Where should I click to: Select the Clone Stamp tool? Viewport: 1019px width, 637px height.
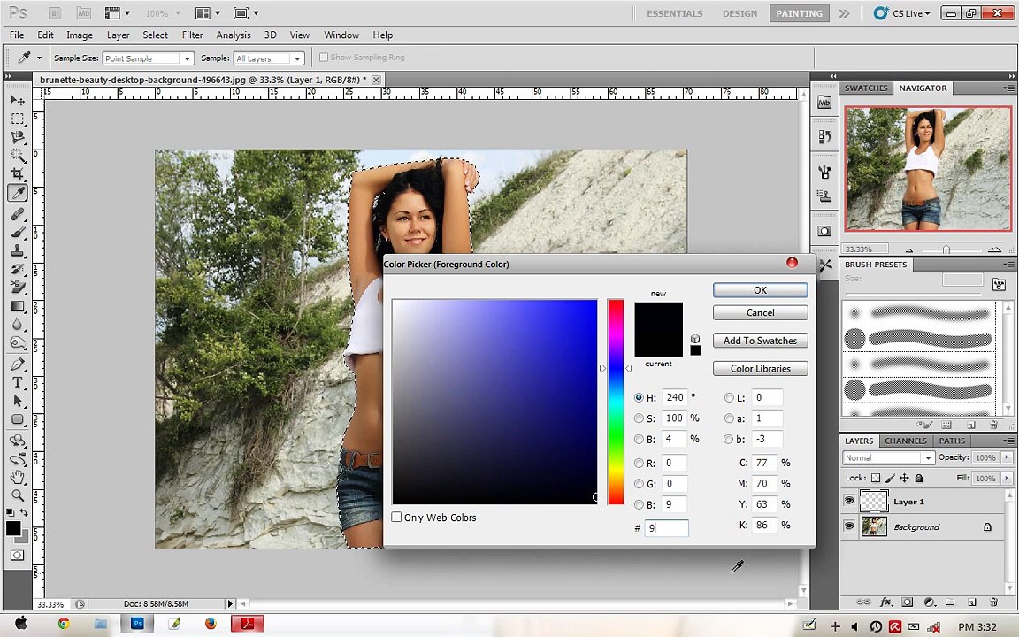point(18,250)
